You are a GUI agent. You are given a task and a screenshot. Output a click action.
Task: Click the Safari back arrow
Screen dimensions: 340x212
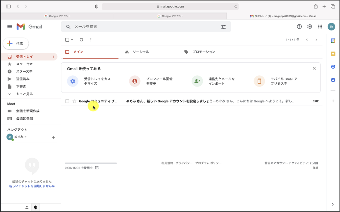tap(18, 7)
